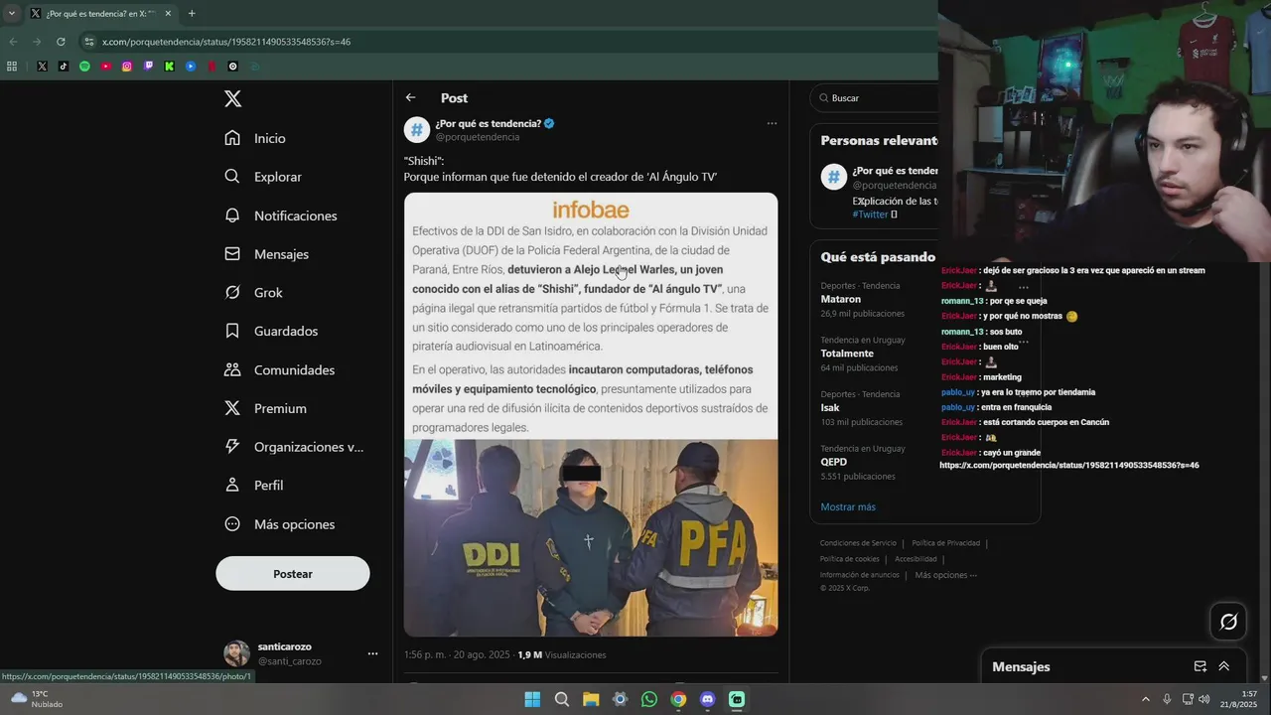Open a new browser tab

pos(192,13)
